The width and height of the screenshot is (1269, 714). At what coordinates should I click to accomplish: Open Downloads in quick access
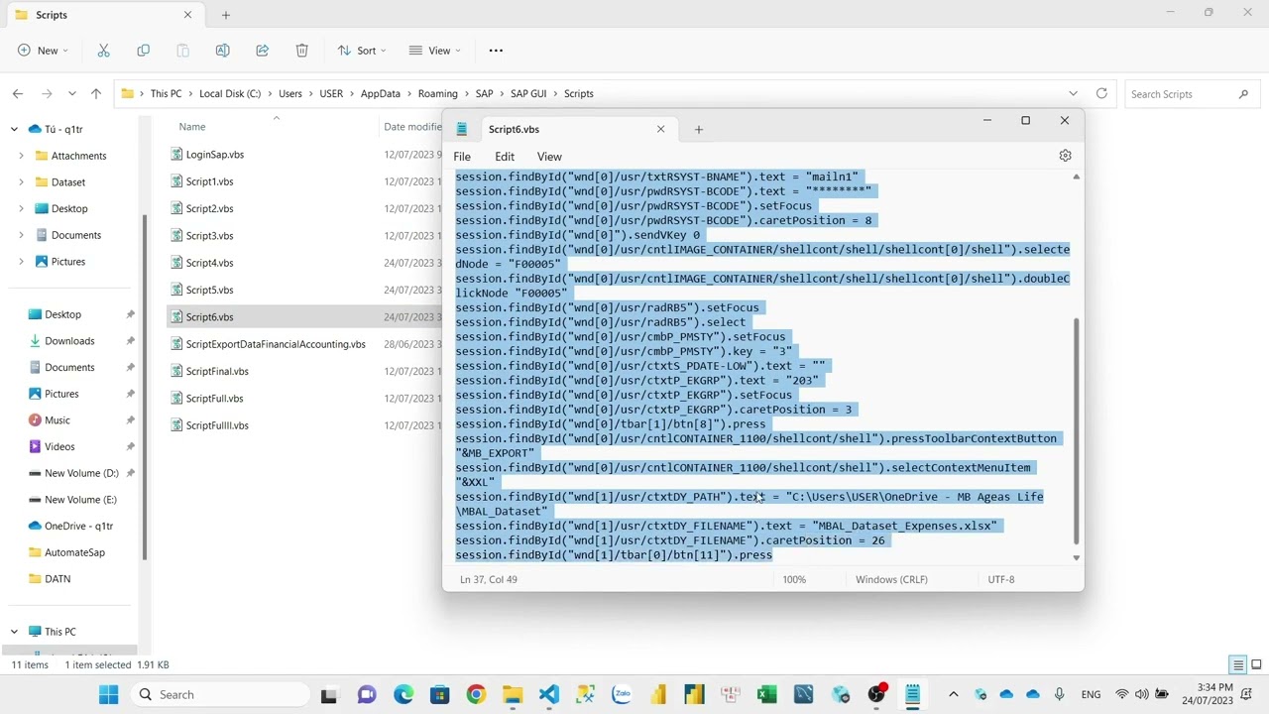69,341
